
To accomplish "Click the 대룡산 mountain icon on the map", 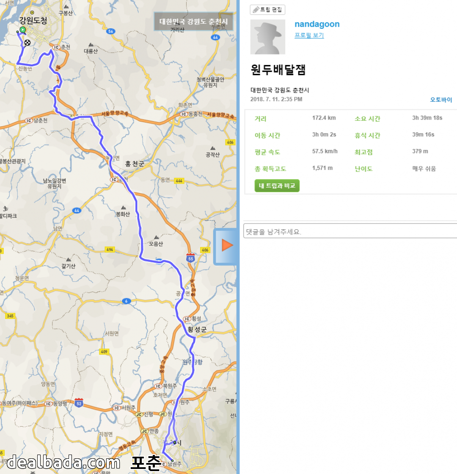I will coord(91,45).
